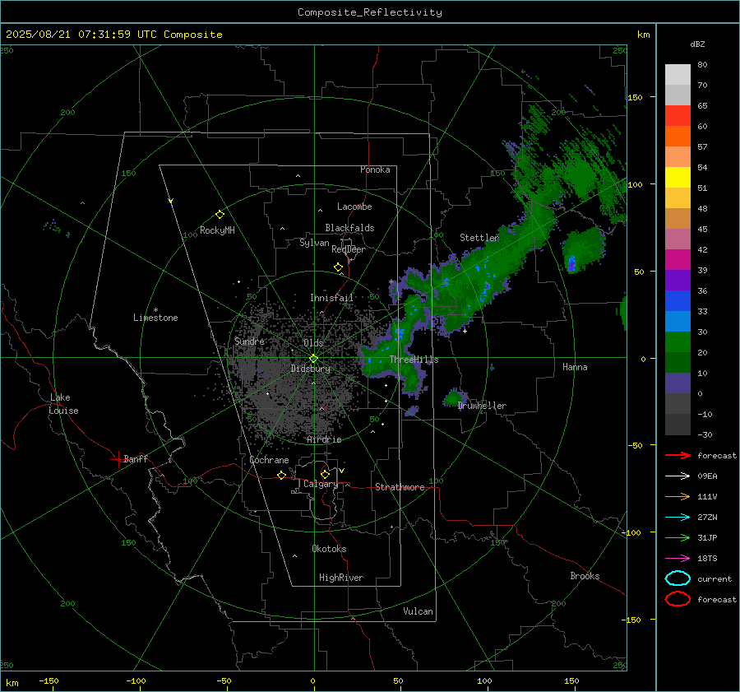The image size is (740, 692).
Task: Click the cyan 27ZW arrow icon
Action: (678, 518)
